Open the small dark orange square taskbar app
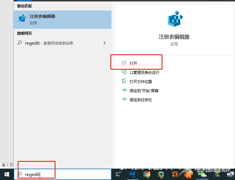Image resolution: width=235 pixels, height=180 pixels. click(175, 175)
